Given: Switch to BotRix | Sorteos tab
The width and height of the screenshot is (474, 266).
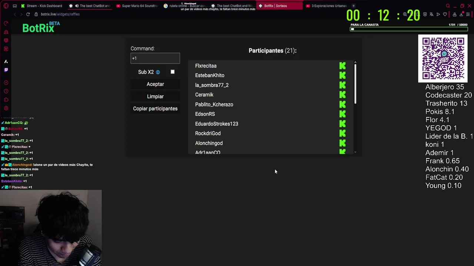Looking at the screenshot, I should [x=280, y=6].
